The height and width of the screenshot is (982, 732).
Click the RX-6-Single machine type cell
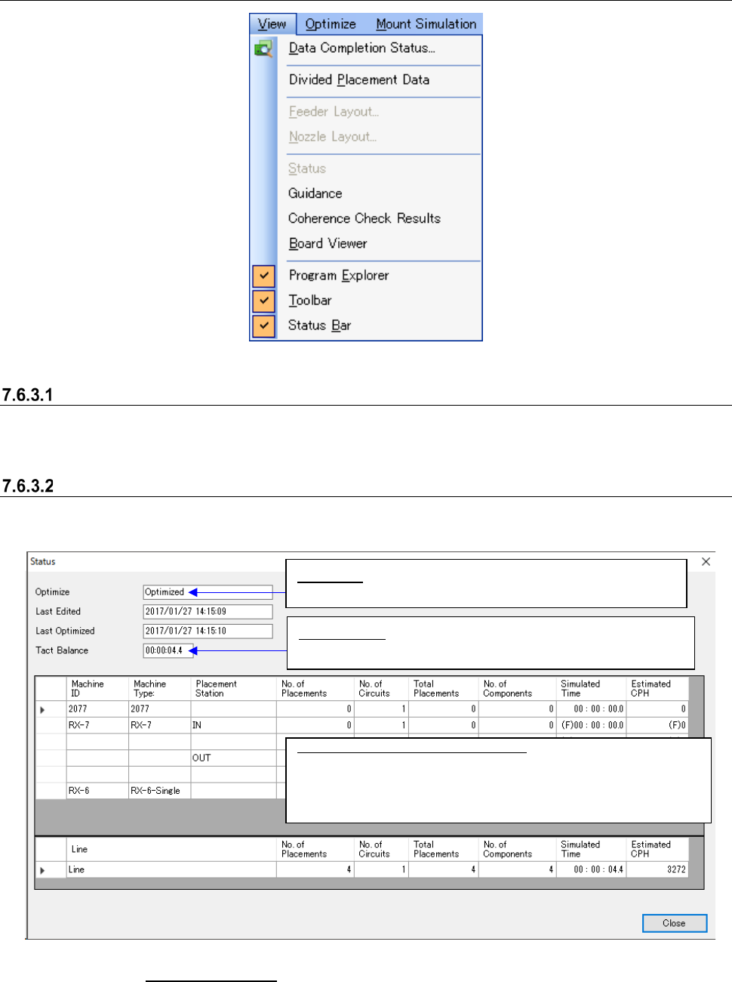pyautogui.click(x=159, y=791)
